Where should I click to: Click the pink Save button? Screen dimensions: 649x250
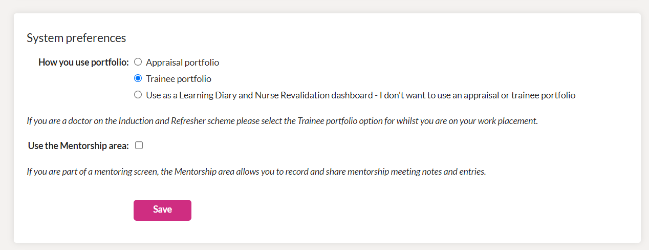(162, 210)
